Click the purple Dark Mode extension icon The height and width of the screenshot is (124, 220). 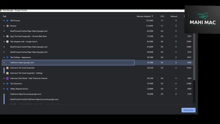point(8,78)
